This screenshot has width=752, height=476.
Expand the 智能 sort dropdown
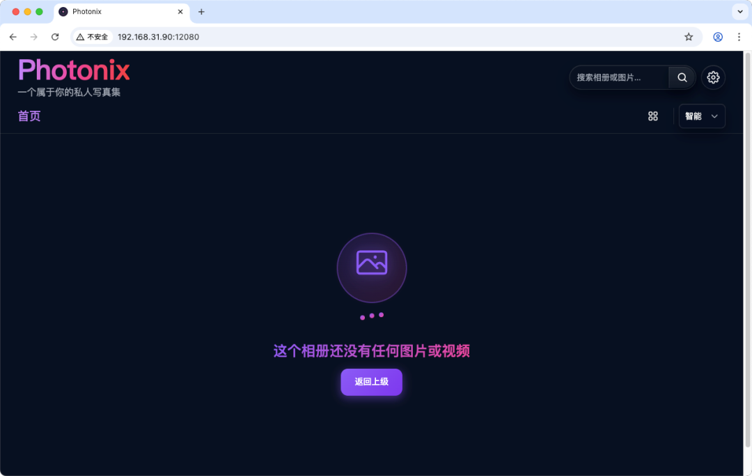click(x=702, y=116)
